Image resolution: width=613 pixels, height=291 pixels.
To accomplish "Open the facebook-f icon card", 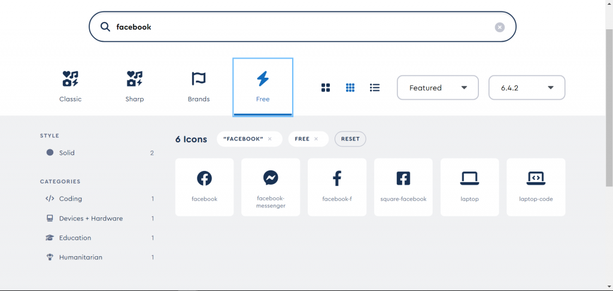I will 337,187.
